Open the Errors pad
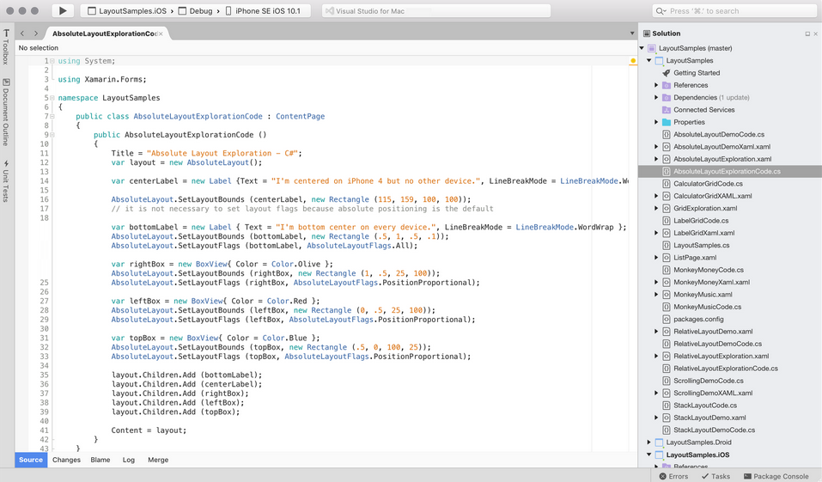 click(x=673, y=476)
